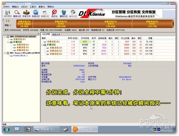Select 未格式化(6) in the disk tree
Image resolution: width=179 pixels, height=136 pixels.
pos(23,50)
